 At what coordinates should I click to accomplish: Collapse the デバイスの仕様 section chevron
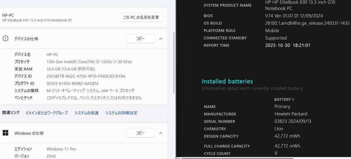[161, 38]
